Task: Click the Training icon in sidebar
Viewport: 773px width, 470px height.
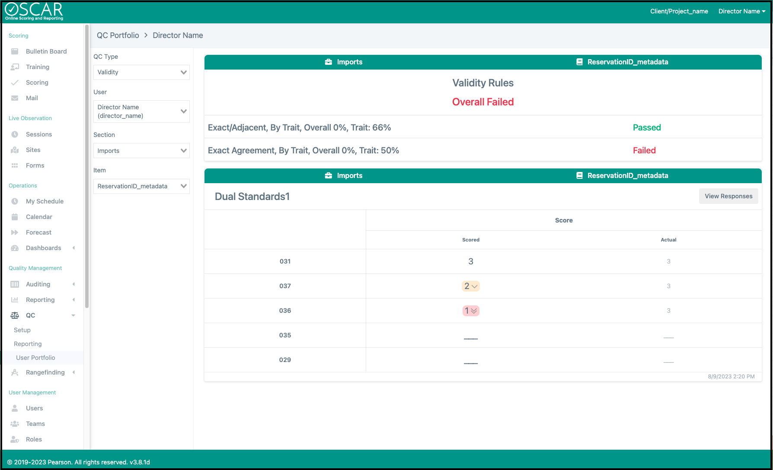Action: (x=15, y=67)
